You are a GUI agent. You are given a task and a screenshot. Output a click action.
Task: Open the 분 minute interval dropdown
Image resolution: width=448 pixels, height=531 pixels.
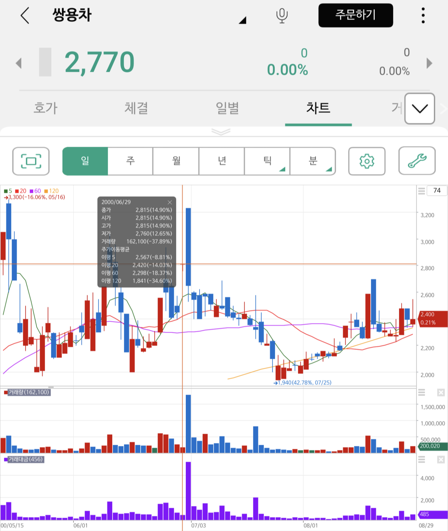tap(313, 161)
